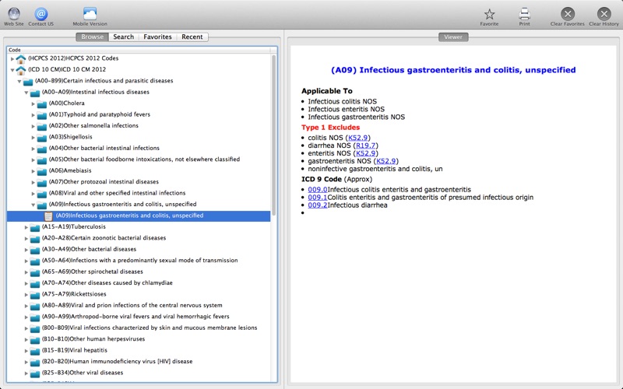The height and width of the screenshot is (389, 623).
Task: Click 'Infectious enteritis NOS' text
Action: pos(346,109)
